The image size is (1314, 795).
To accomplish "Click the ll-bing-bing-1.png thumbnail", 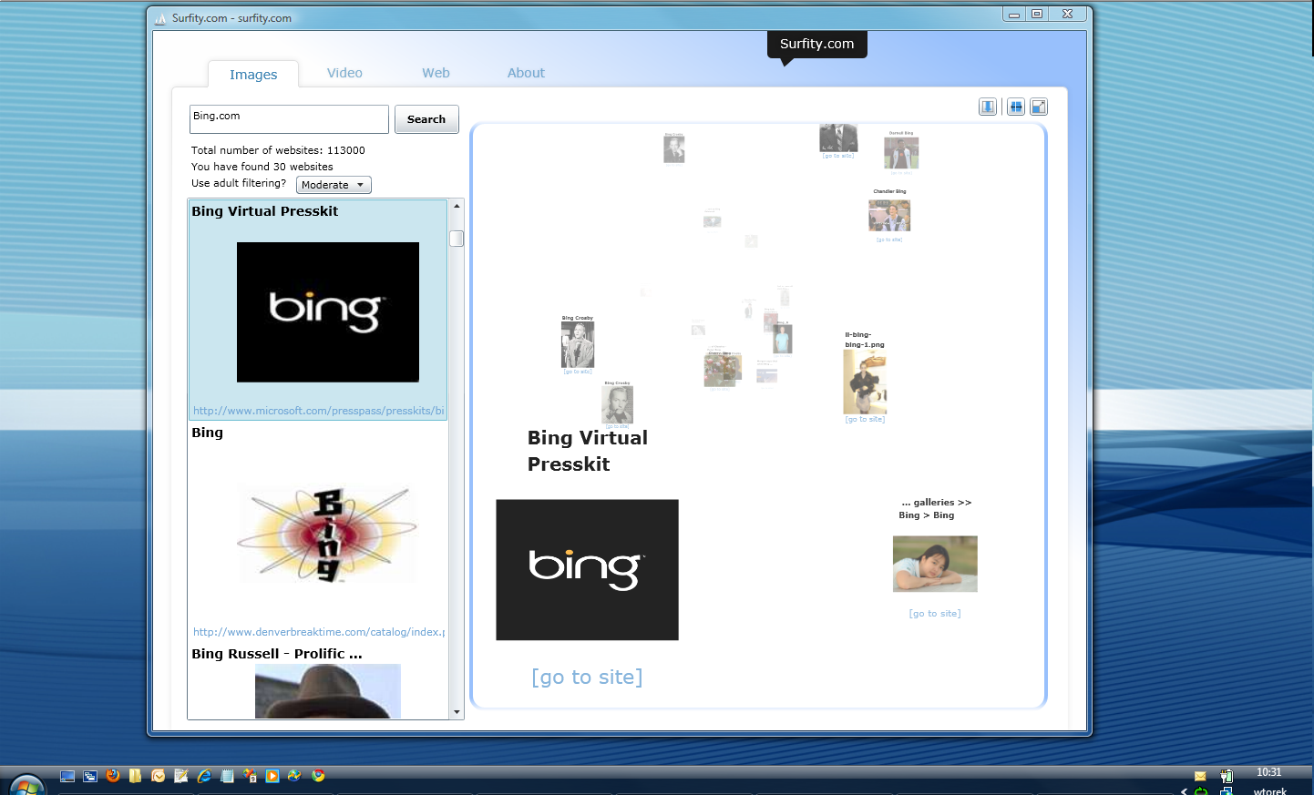I will (x=865, y=382).
